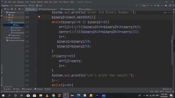The height and width of the screenshot is (98, 175).
Task: Open the Build tool window button
Action: coord(48,89)
